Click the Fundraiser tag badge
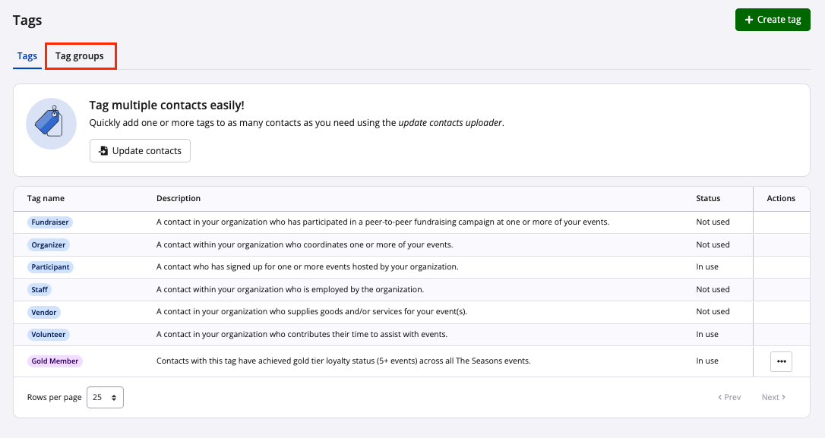Image resolution: width=825 pixels, height=438 pixels. pos(50,222)
